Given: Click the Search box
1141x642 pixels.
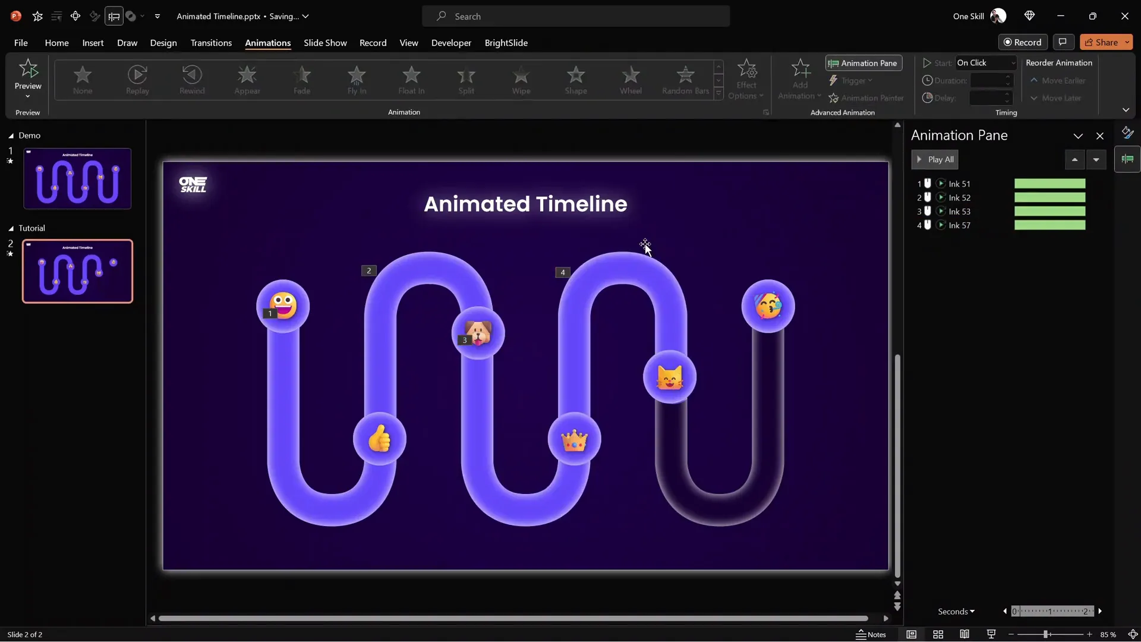Looking at the screenshot, I should click(576, 16).
